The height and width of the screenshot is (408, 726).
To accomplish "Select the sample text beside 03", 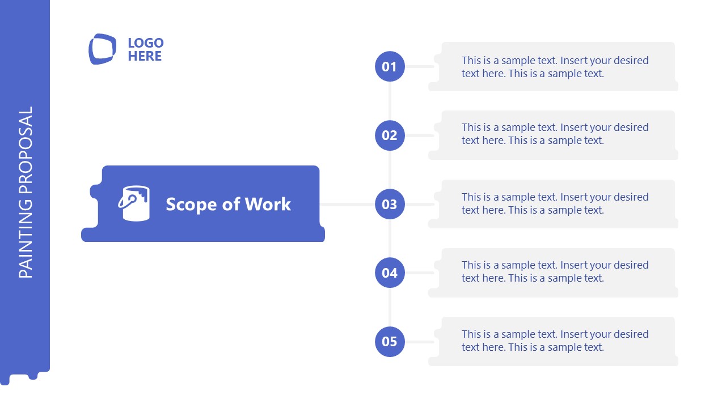I will [555, 203].
